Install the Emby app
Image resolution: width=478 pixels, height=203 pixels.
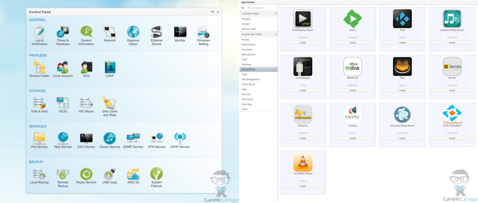tap(352, 43)
